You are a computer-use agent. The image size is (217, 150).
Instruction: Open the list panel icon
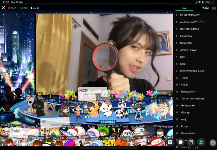[x=191, y=142]
